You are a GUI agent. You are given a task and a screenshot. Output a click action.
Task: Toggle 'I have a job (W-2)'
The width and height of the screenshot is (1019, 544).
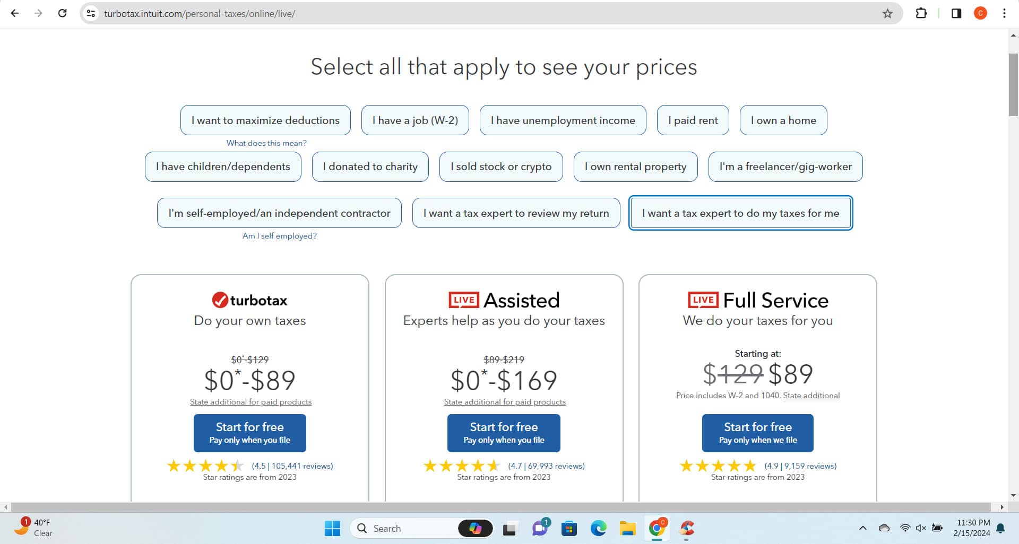pos(415,120)
